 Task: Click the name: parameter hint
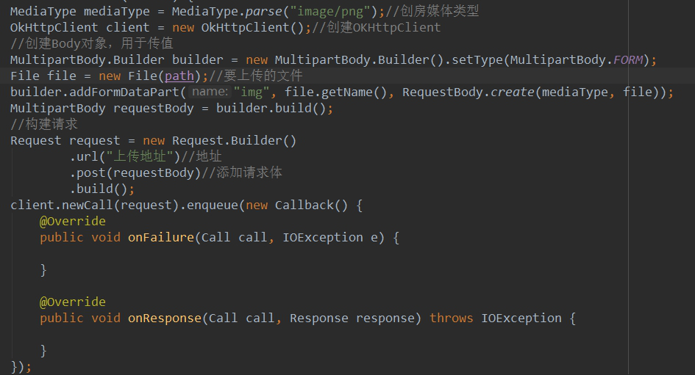[210, 92]
